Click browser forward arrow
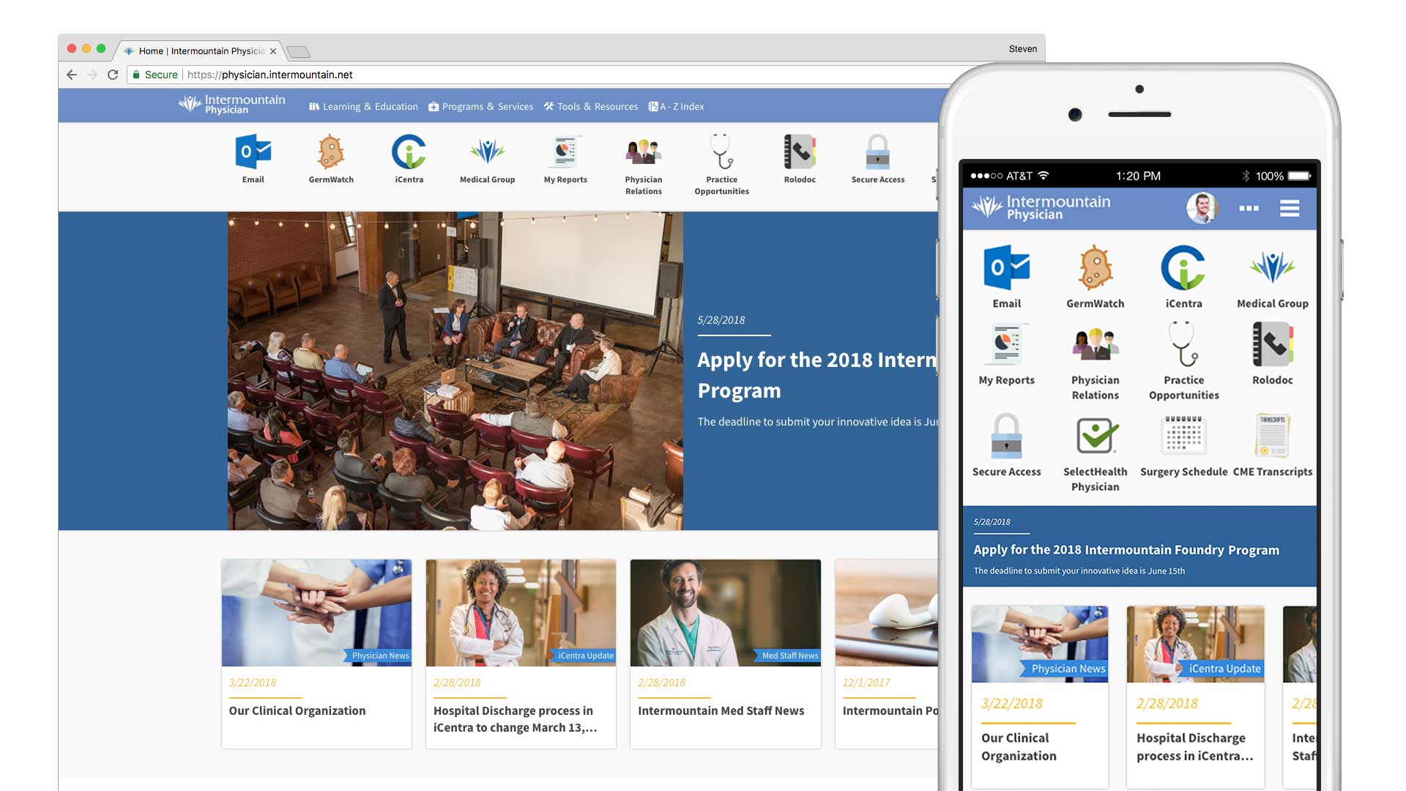 [92, 75]
